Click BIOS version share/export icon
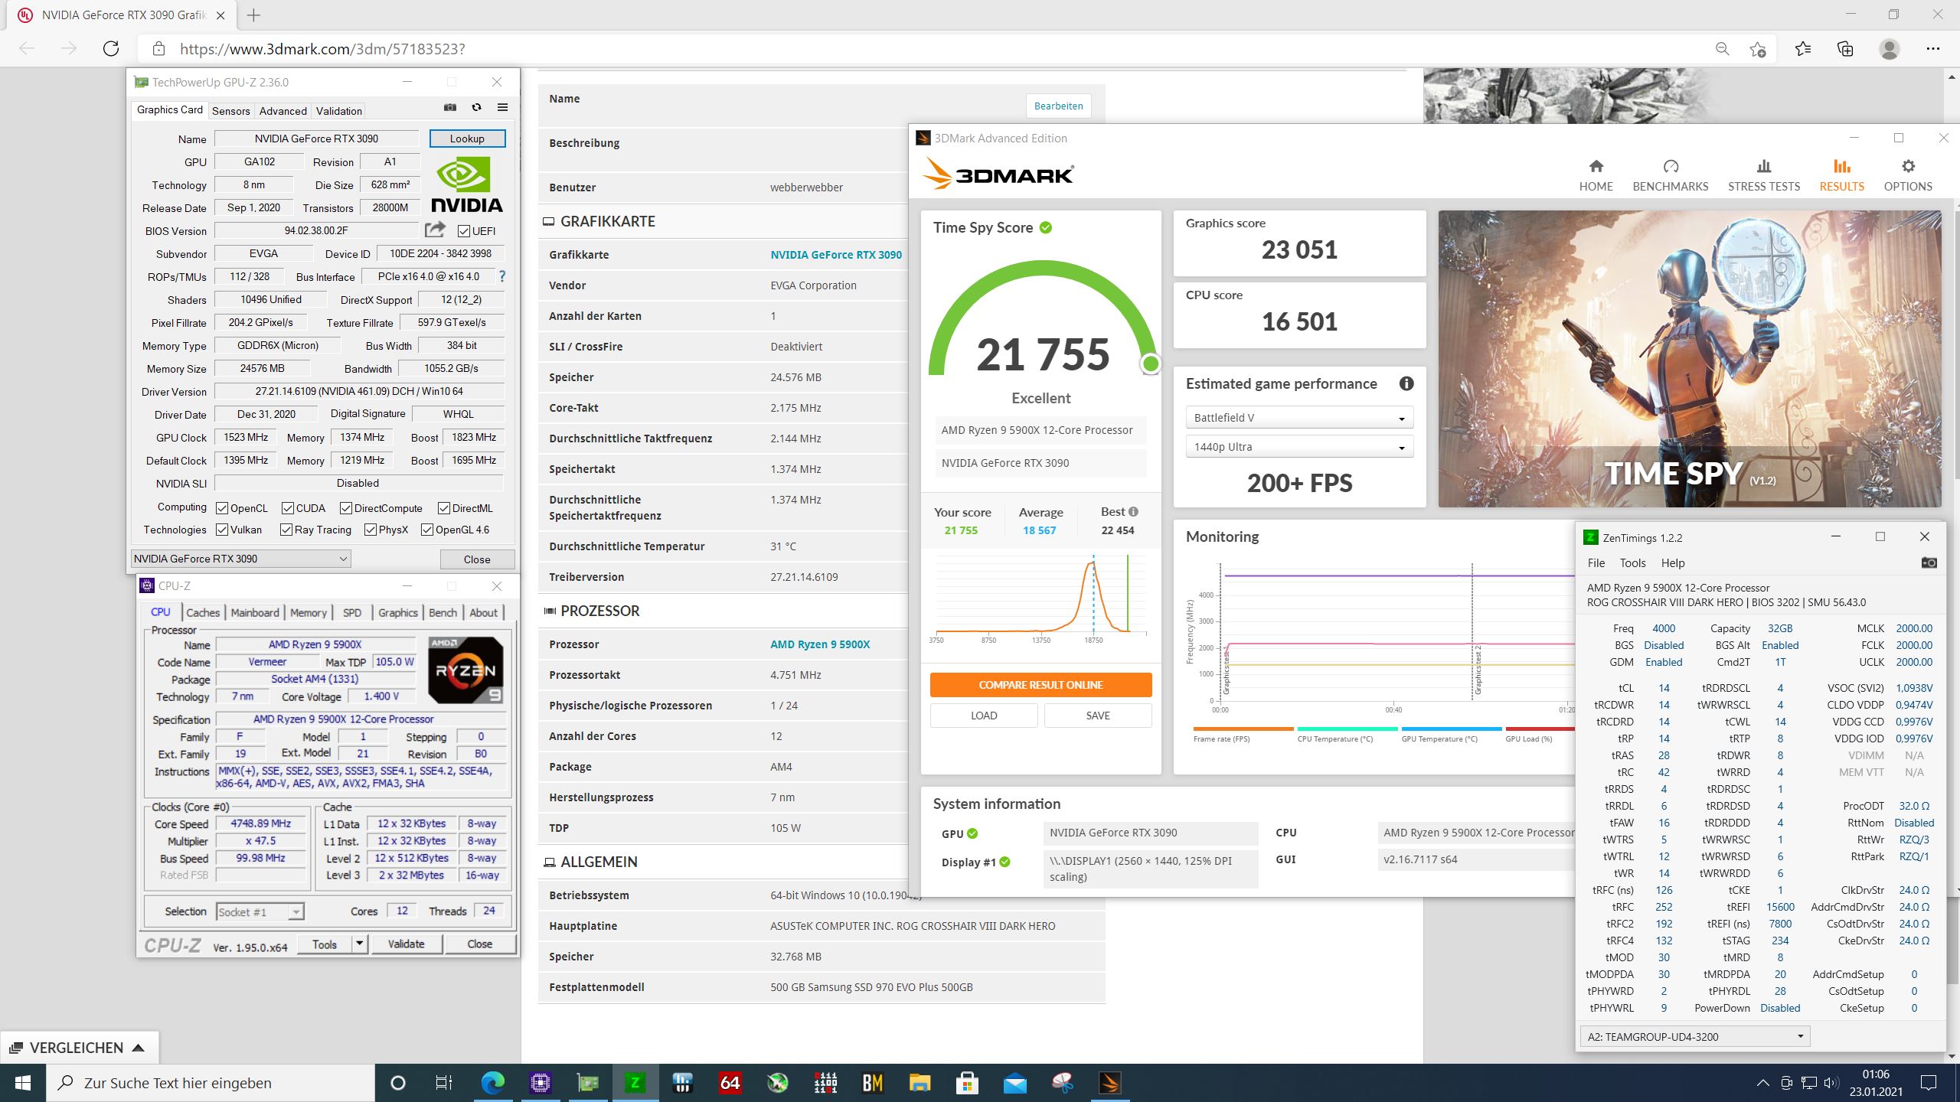This screenshot has height=1102, width=1960. (x=435, y=230)
